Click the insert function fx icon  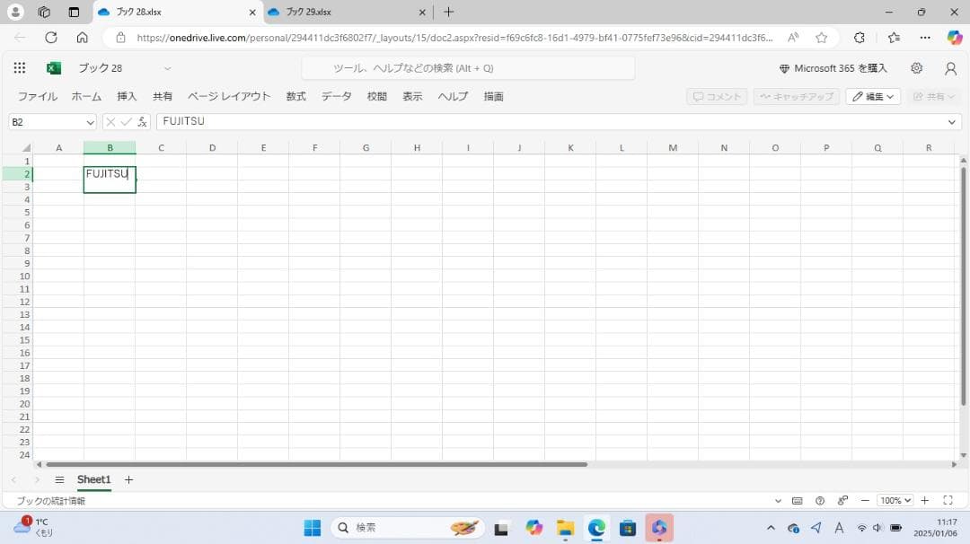pos(142,122)
